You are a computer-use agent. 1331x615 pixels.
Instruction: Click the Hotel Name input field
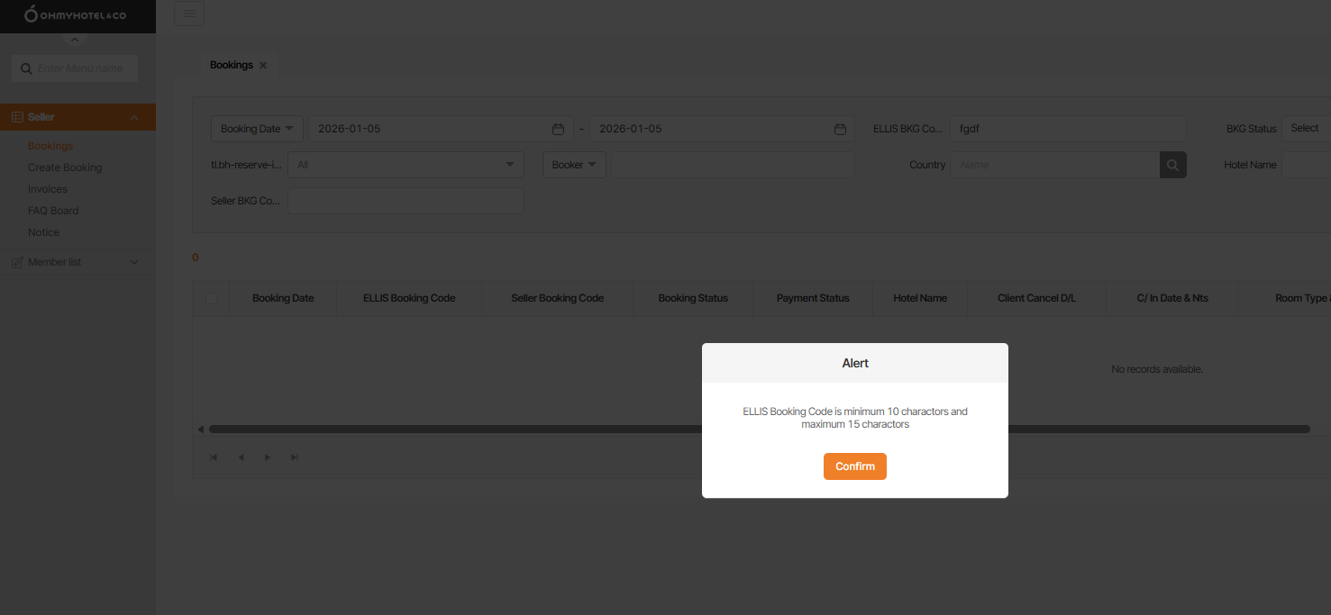click(x=1306, y=165)
